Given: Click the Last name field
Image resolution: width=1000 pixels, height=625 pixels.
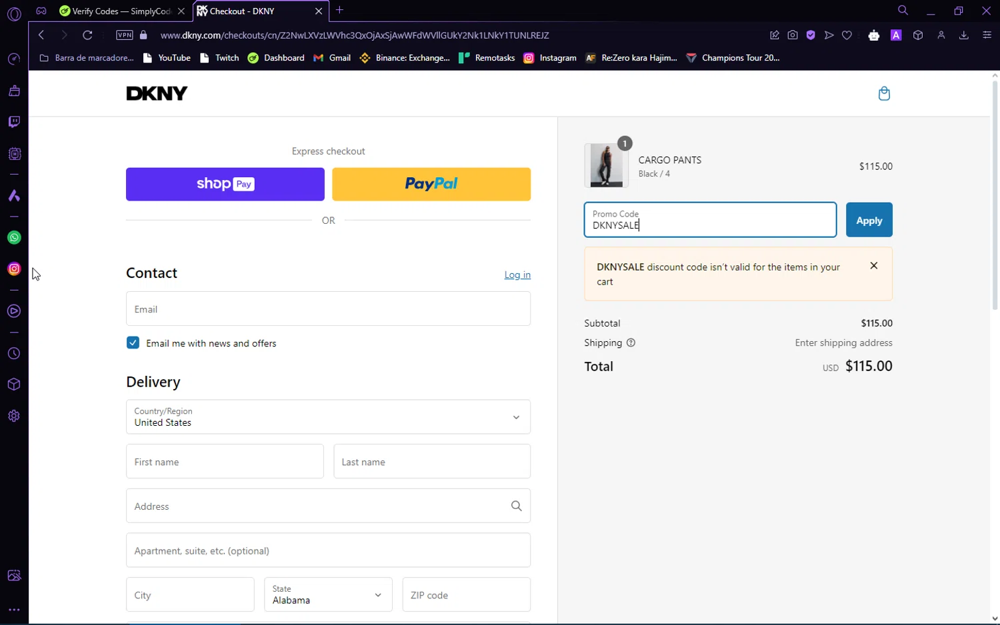Looking at the screenshot, I should point(432,461).
